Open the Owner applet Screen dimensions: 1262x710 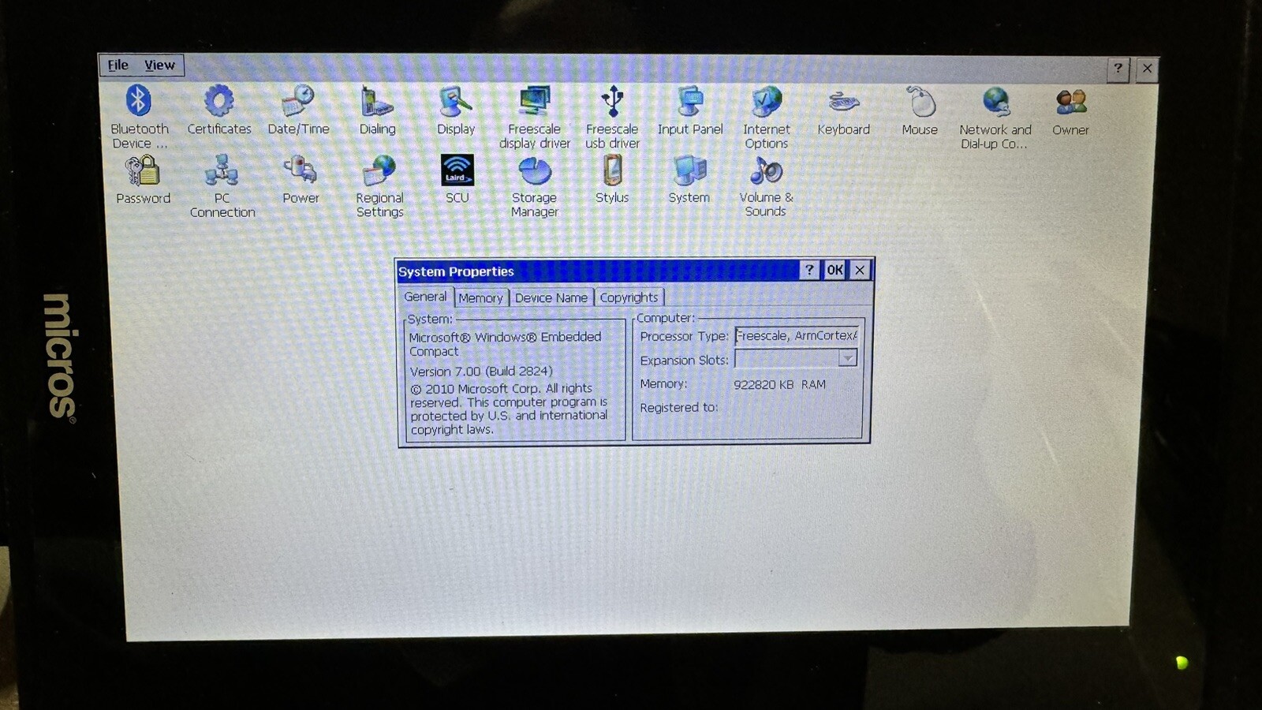(x=1070, y=111)
